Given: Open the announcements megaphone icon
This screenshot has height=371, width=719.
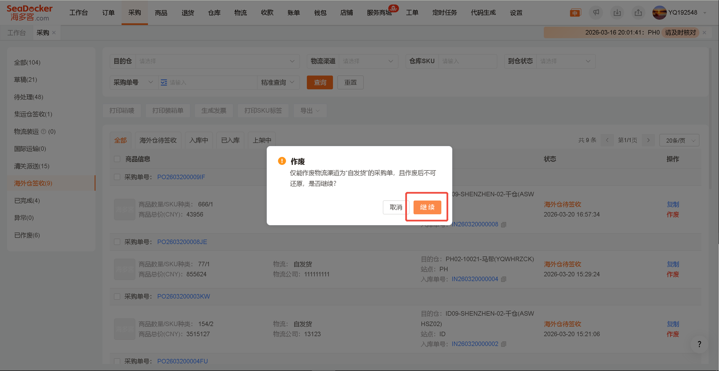Looking at the screenshot, I should pos(596,12).
